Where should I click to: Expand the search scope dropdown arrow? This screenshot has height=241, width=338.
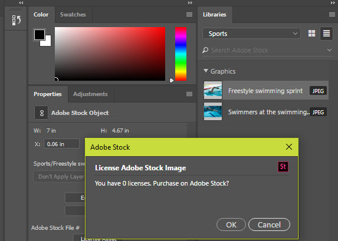click(x=329, y=50)
